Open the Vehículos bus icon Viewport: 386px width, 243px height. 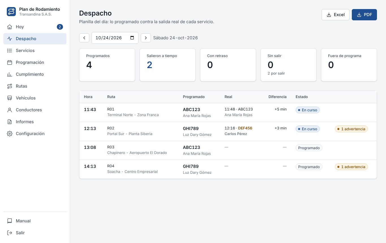(10, 98)
